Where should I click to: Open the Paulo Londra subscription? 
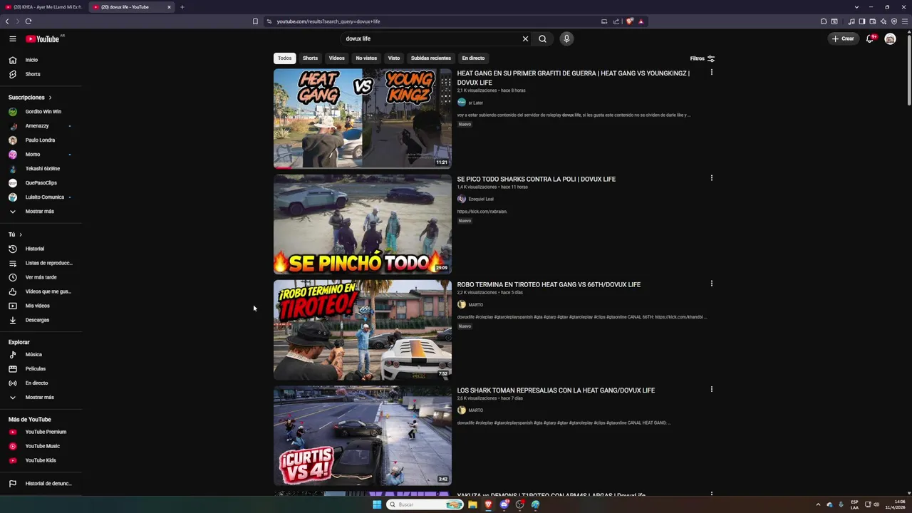click(x=41, y=140)
